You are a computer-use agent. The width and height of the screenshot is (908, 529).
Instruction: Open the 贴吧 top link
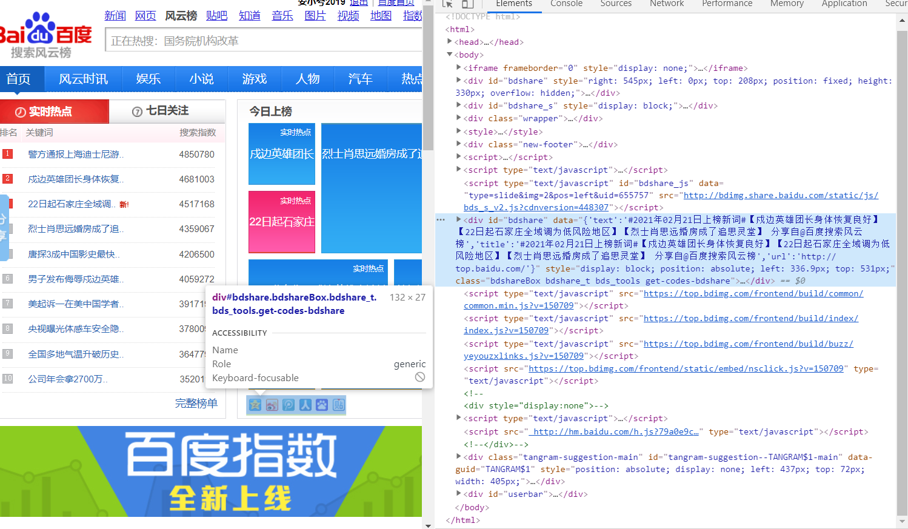(216, 16)
